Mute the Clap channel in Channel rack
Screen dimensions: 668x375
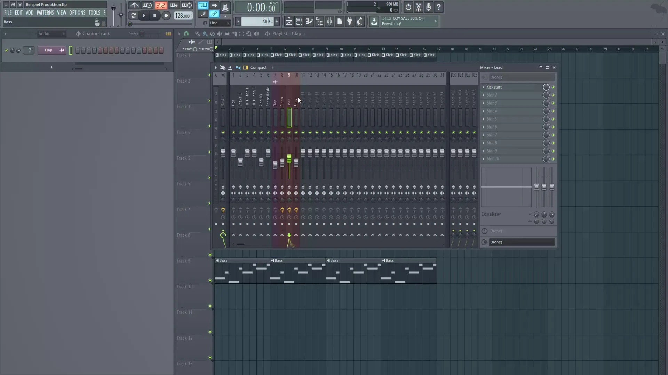point(6,50)
